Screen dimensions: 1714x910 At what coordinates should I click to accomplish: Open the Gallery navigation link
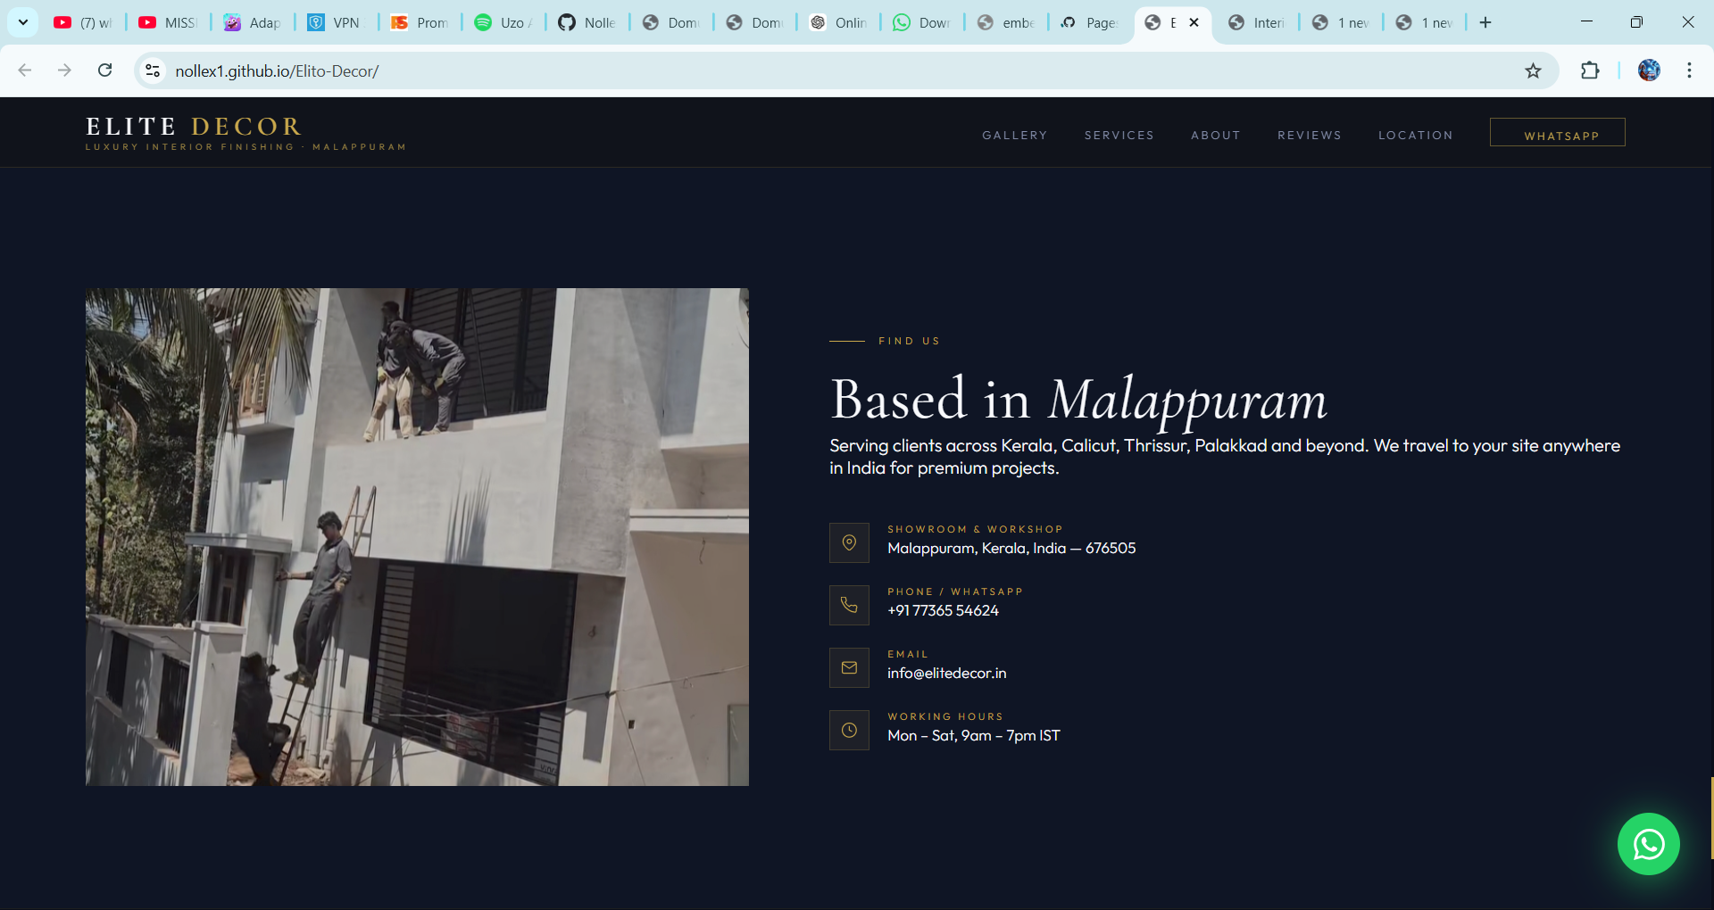1014,136
